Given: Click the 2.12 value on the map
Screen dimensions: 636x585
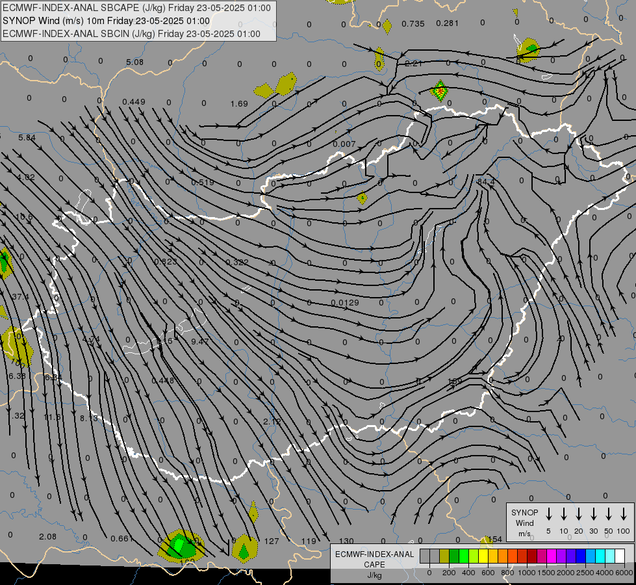Looking at the screenshot, I should 272,422.
